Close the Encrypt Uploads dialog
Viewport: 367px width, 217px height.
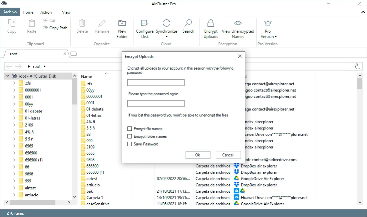click(x=240, y=56)
